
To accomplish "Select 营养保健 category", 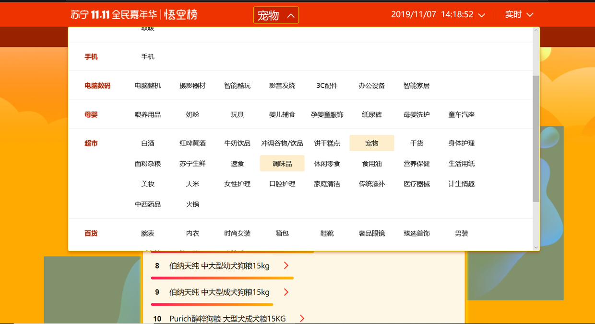I will point(416,164).
